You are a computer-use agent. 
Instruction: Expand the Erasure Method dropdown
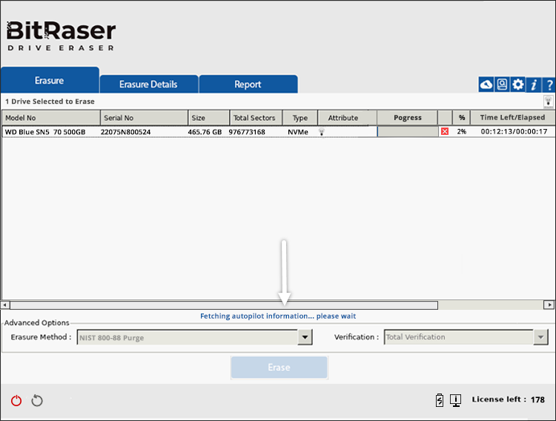click(x=305, y=337)
